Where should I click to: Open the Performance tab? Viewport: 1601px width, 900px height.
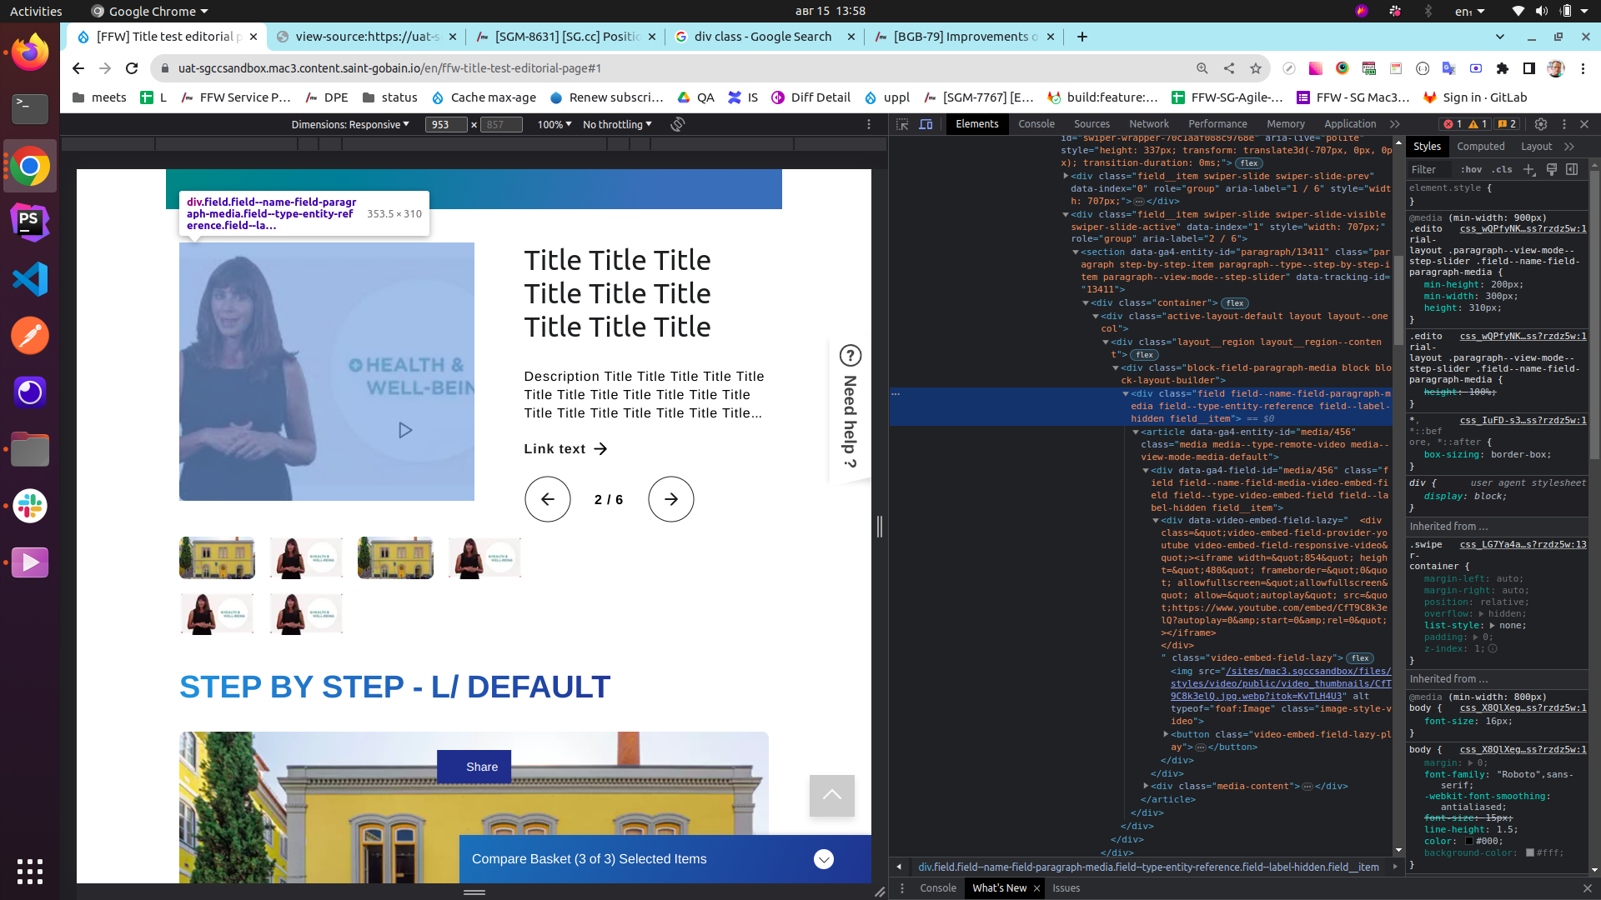pos(1217,124)
